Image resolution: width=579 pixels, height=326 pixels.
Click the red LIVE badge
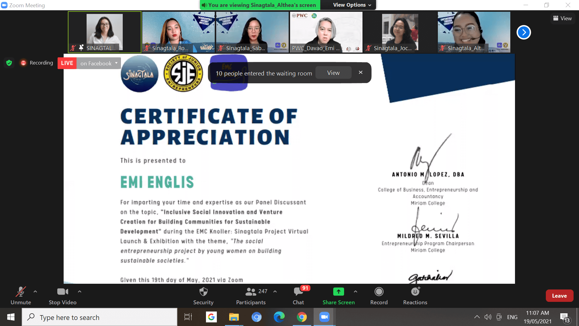tap(67, 63)
